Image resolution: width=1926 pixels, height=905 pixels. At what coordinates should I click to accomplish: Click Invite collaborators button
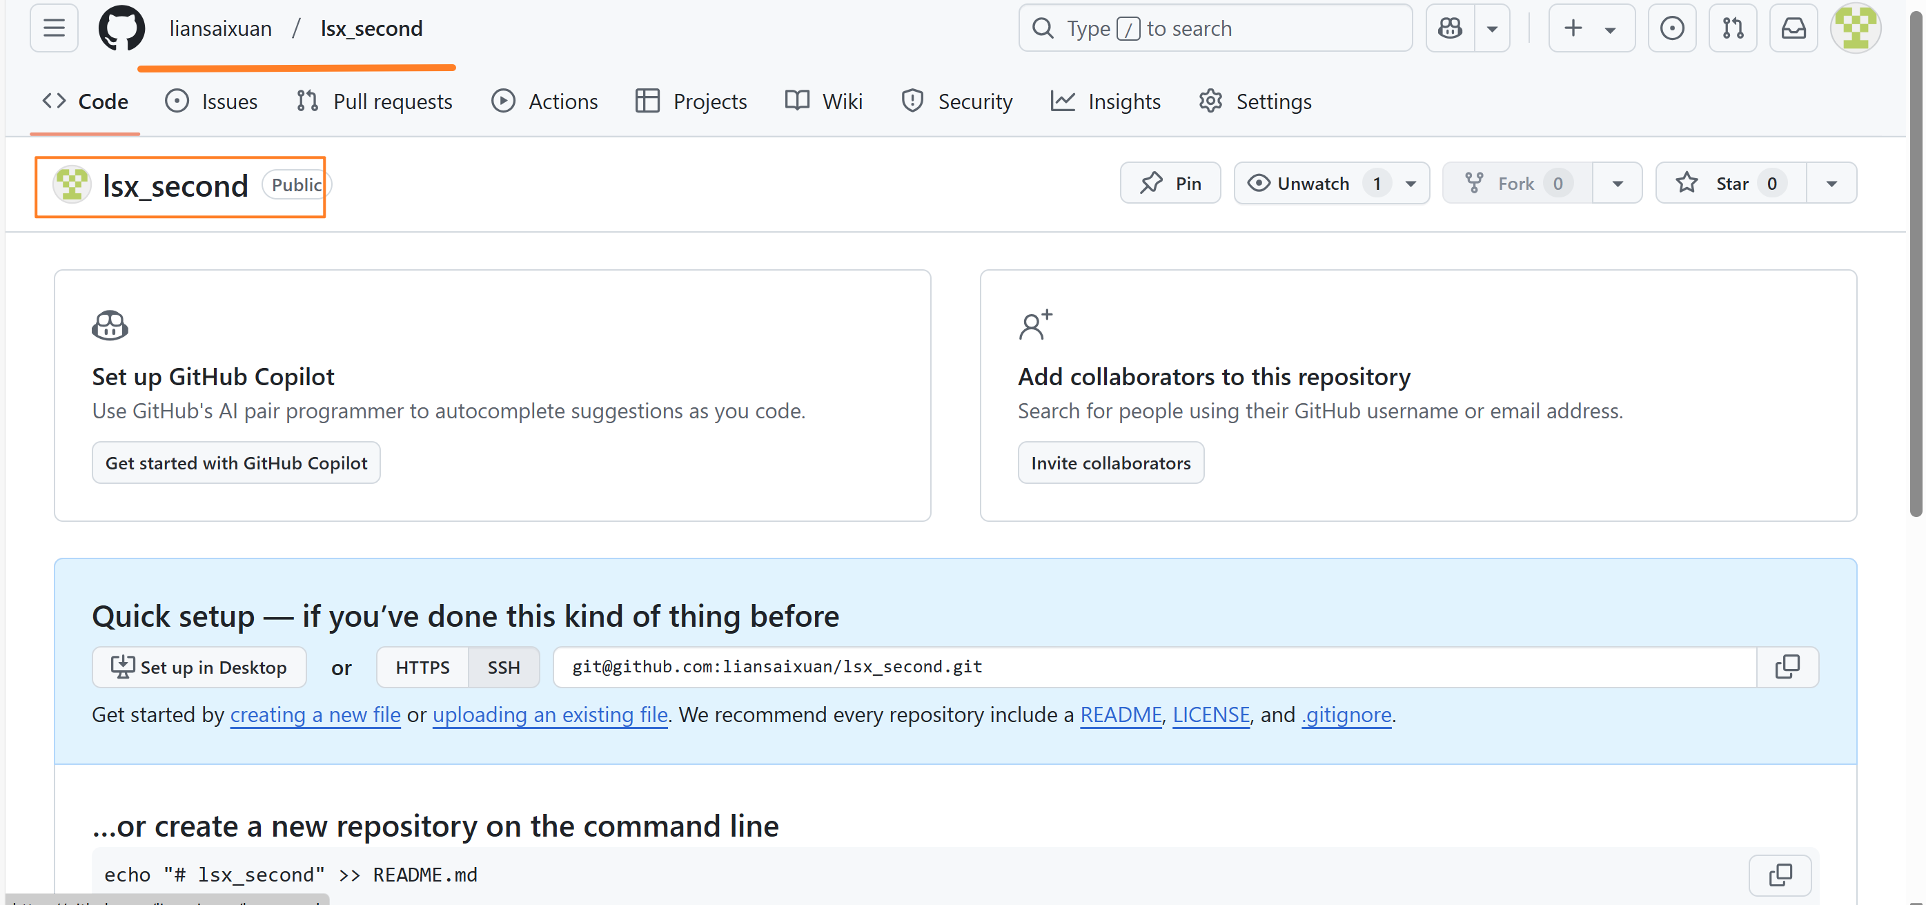[x=1110, y=463]
